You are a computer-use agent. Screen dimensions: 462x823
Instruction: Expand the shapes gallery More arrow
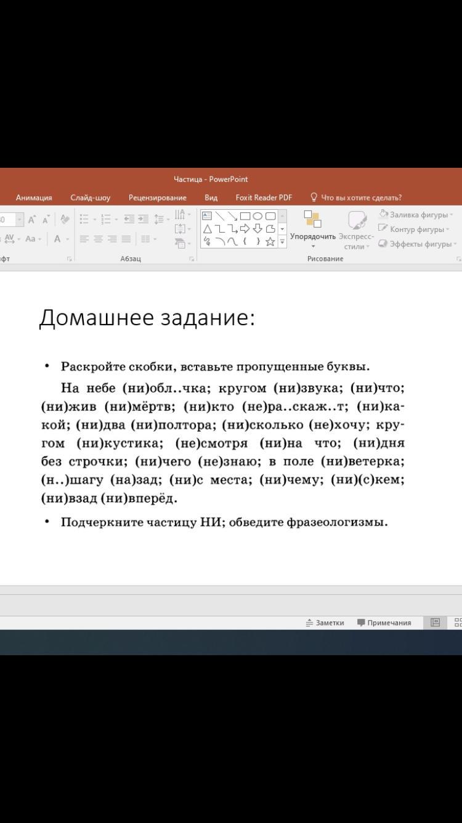point(283,242)
